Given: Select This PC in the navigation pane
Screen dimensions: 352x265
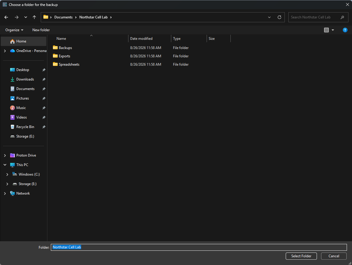Looking at the screenshot, I should click(19, 165).
